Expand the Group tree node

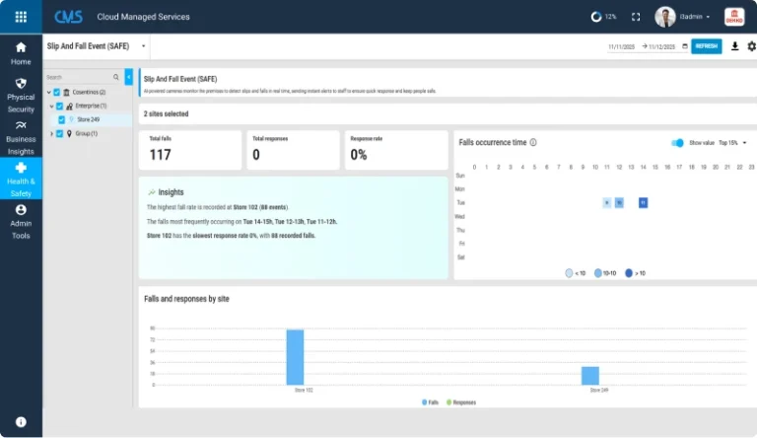coord(50,133)
